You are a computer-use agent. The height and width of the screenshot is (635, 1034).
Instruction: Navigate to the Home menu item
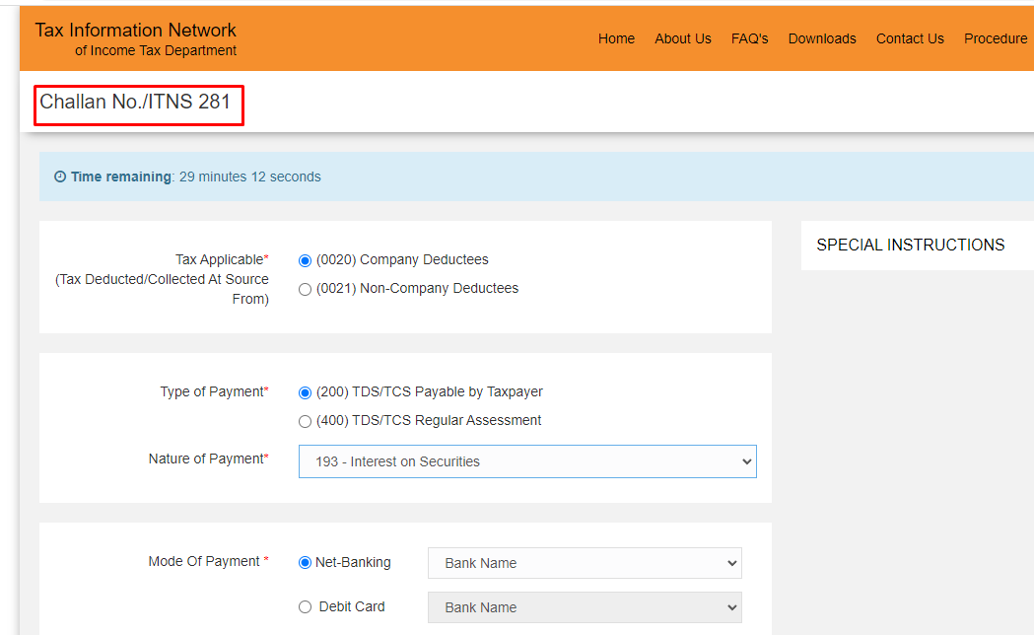[616, 38]
